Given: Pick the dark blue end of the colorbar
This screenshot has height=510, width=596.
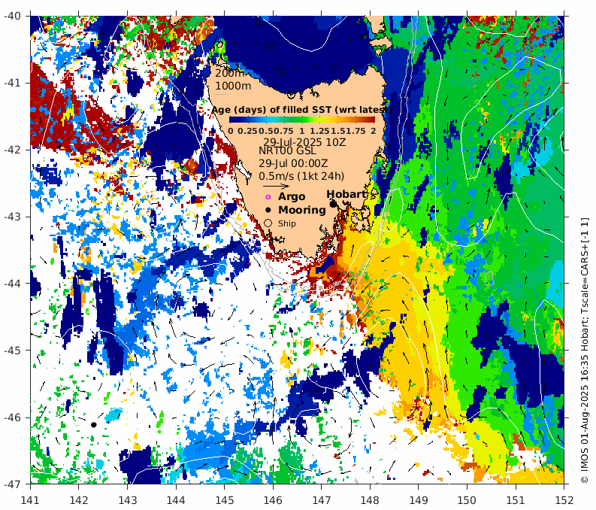Looking at the screenshot, I should pos(232,120).
